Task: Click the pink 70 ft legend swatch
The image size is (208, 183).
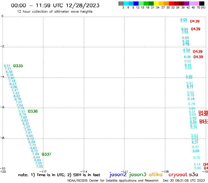Action: point(196,3)
